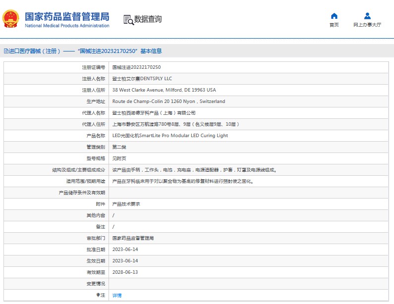The image size is (394, 304).
Task: Click the 结构及组成/主要组成成分 label
Action: coord(79,170)
